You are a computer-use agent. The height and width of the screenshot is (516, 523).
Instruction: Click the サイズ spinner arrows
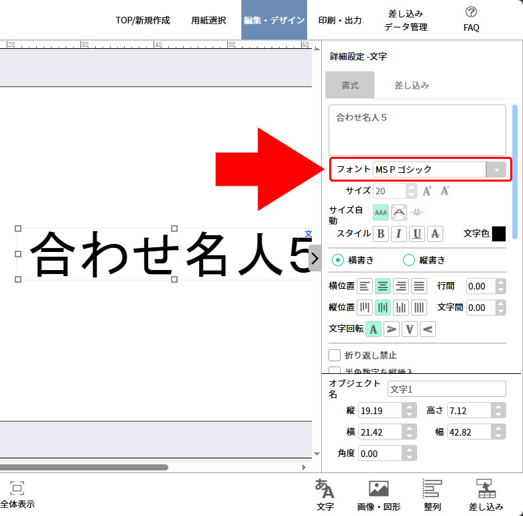tap(412, 191)
